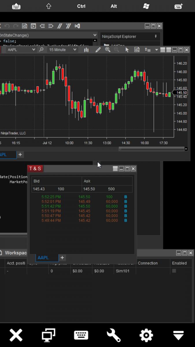Viewport: 195px width, 347px height.
Task: Expand the OnStateChange() method dropdown
Action: (95, 35)
